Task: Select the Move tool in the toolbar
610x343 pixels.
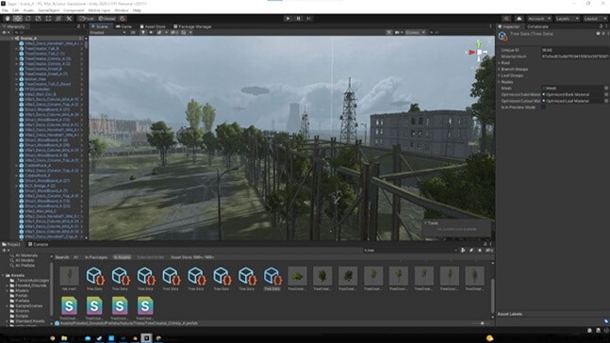Action: pos(18,18)
